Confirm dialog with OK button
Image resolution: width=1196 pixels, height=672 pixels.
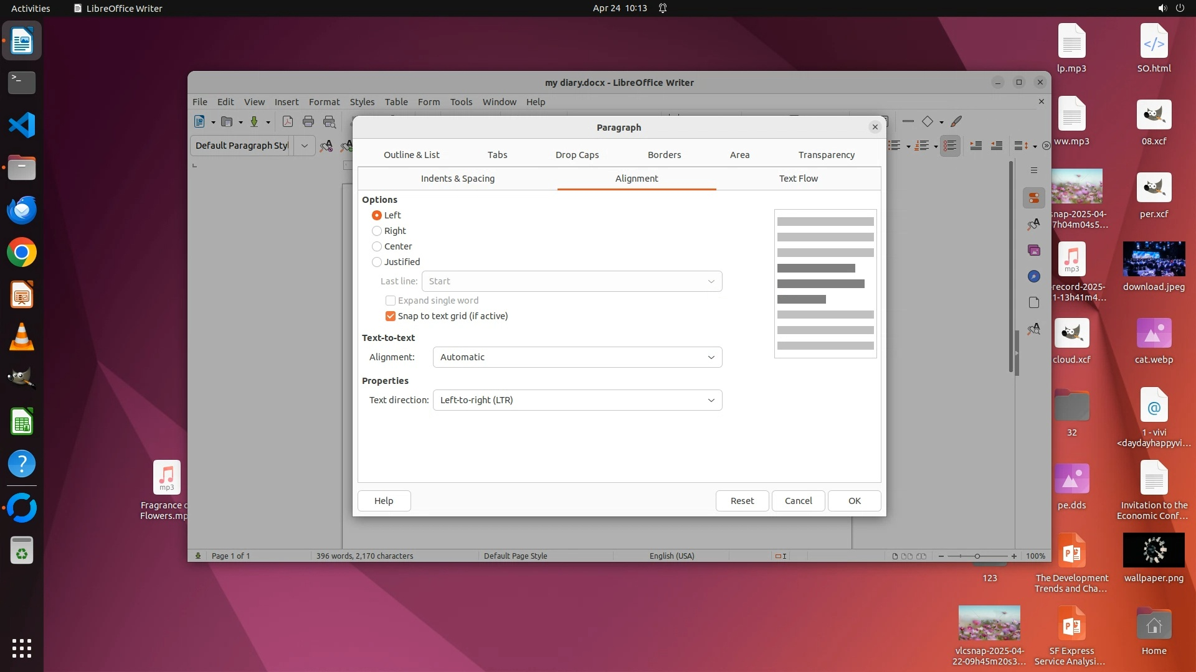[854, 501]
